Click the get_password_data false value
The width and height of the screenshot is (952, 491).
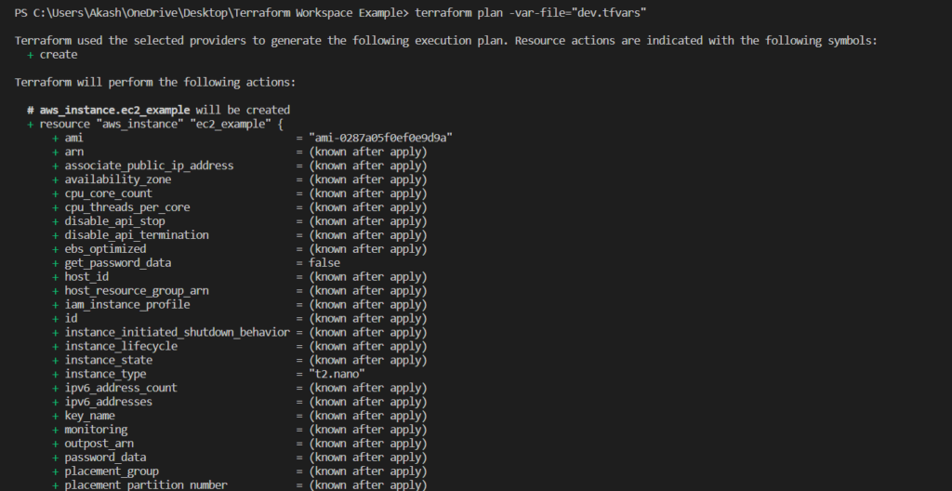324,262
